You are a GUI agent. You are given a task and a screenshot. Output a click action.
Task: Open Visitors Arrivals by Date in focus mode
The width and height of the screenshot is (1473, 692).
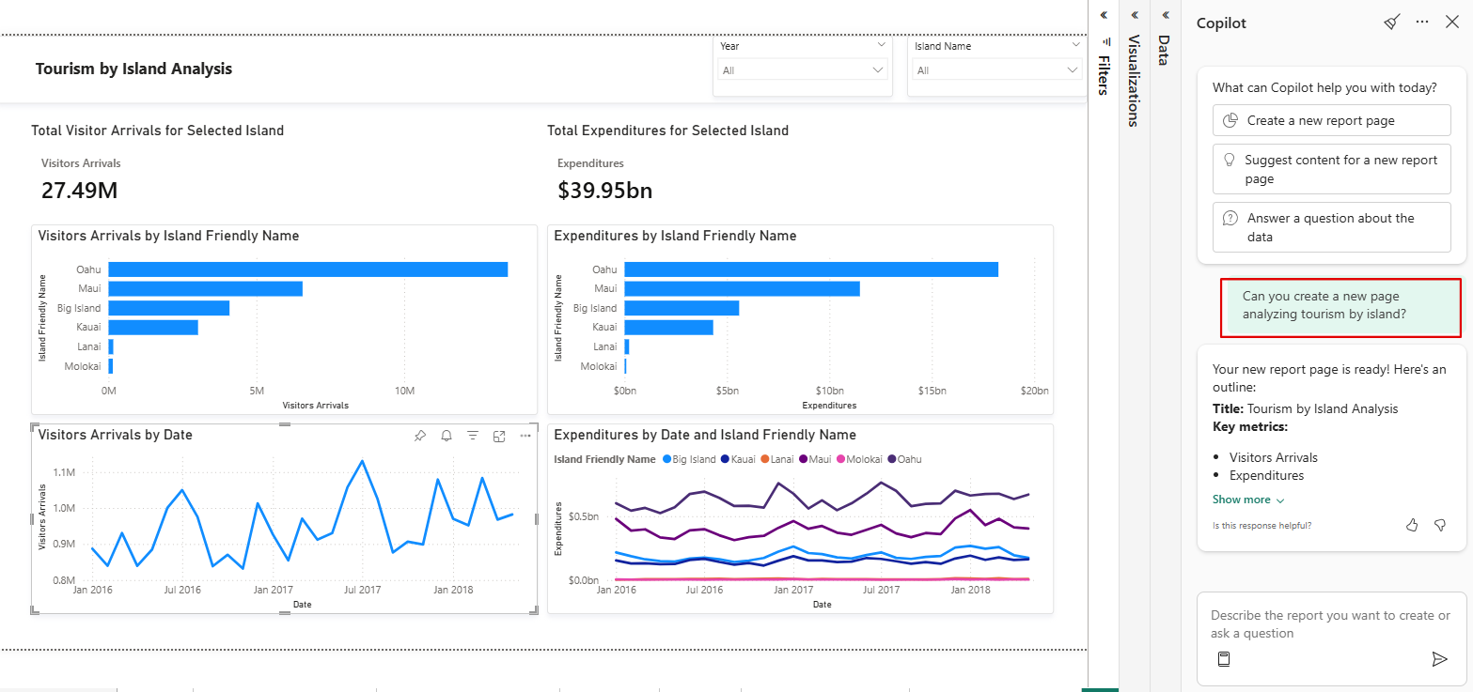pos(499,435)
